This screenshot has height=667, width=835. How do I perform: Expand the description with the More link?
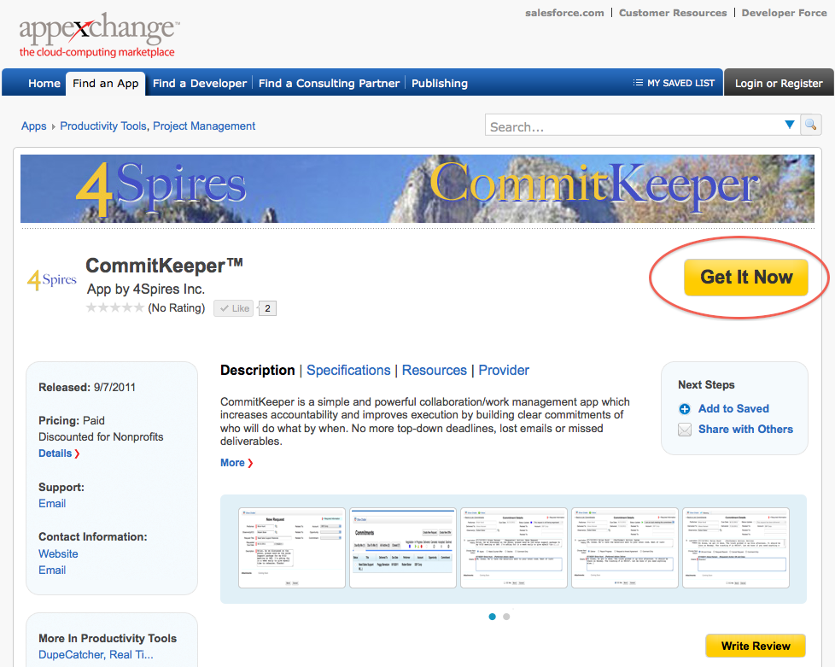click(231, 462)
